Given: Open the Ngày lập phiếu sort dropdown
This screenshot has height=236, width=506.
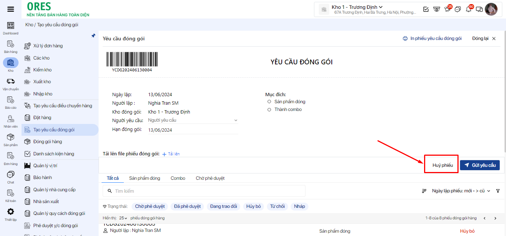Looking at the screenshot, I should click(x=461, y=191).
